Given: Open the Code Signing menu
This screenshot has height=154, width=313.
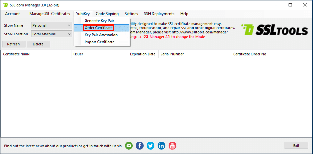Looking at the screenshot, I should (x=107, y=14).
